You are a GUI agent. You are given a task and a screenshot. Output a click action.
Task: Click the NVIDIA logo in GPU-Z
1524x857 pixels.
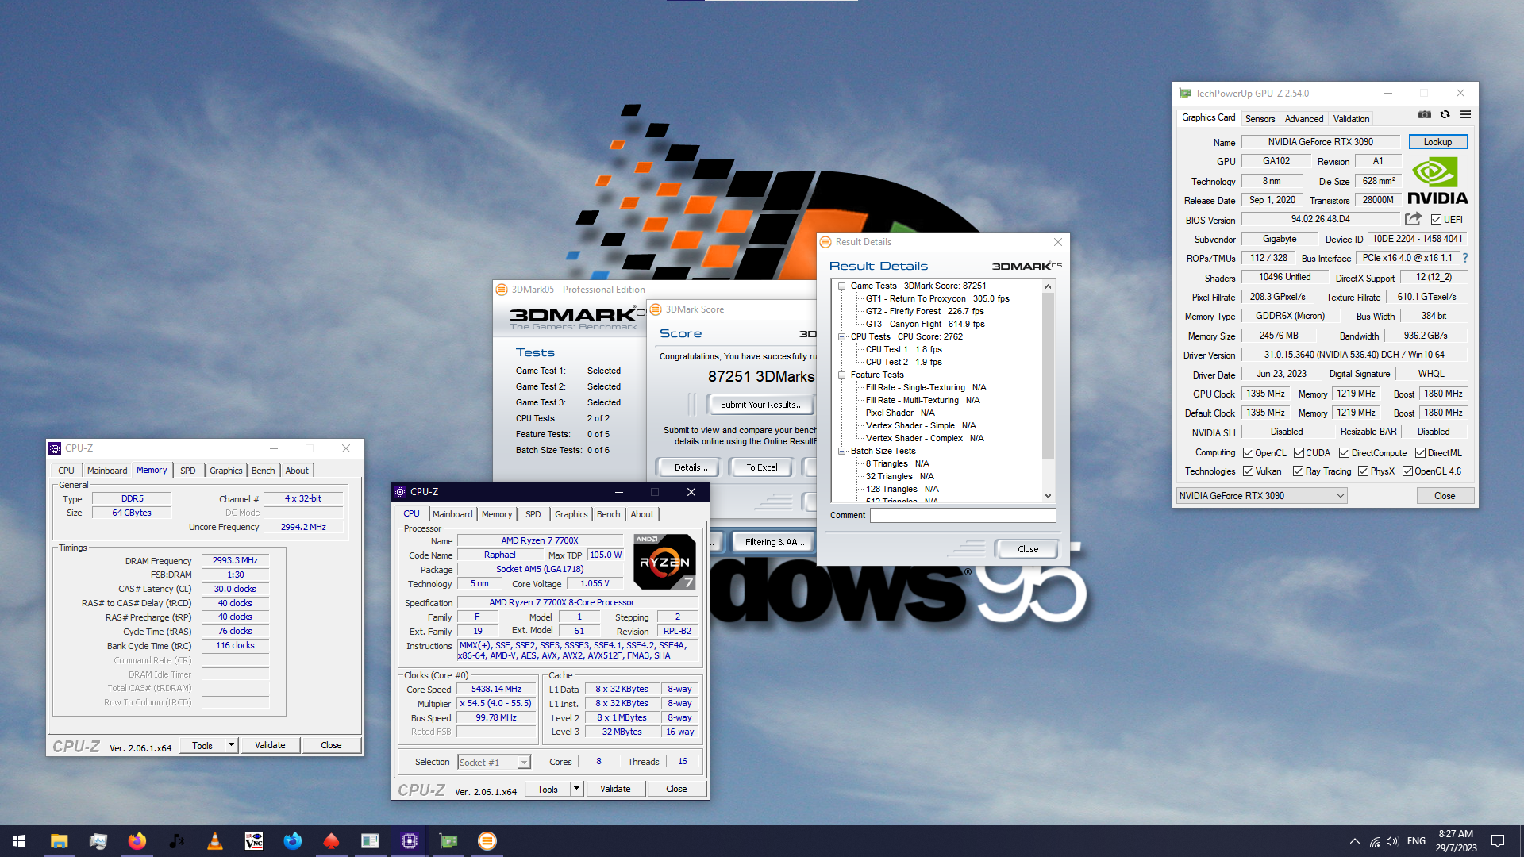pos(1437,181)
